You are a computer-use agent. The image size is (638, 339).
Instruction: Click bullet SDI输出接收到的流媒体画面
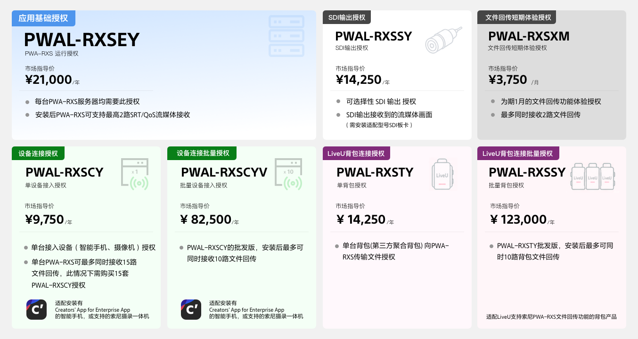(x=389, y=115)
